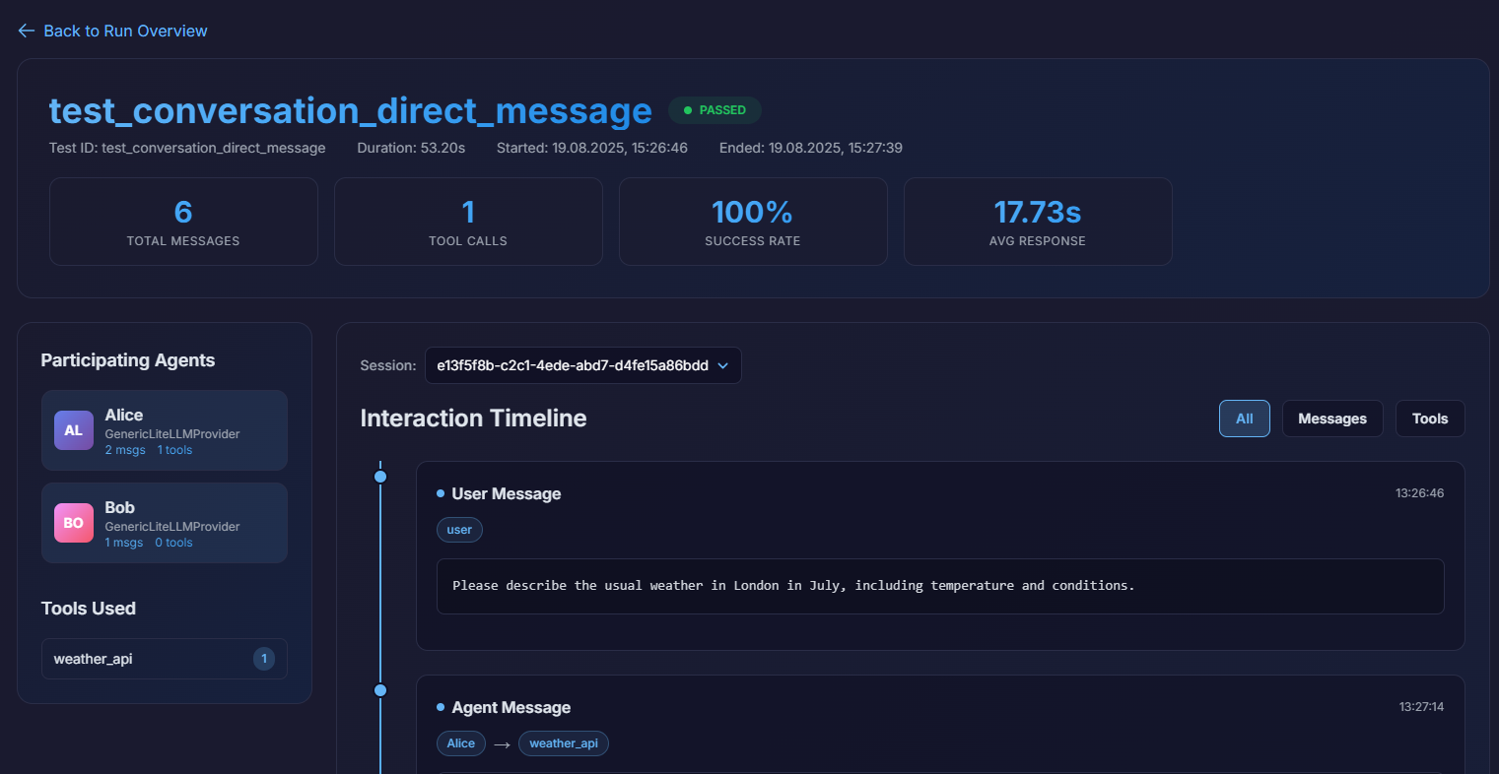Click Bob's 0 tools count

click(173, 543)
